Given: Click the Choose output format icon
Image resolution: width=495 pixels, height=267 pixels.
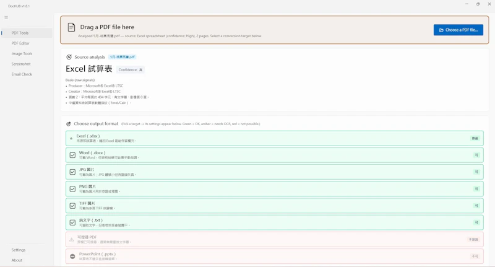Looking at the screenshot, I should click(69, 124).
